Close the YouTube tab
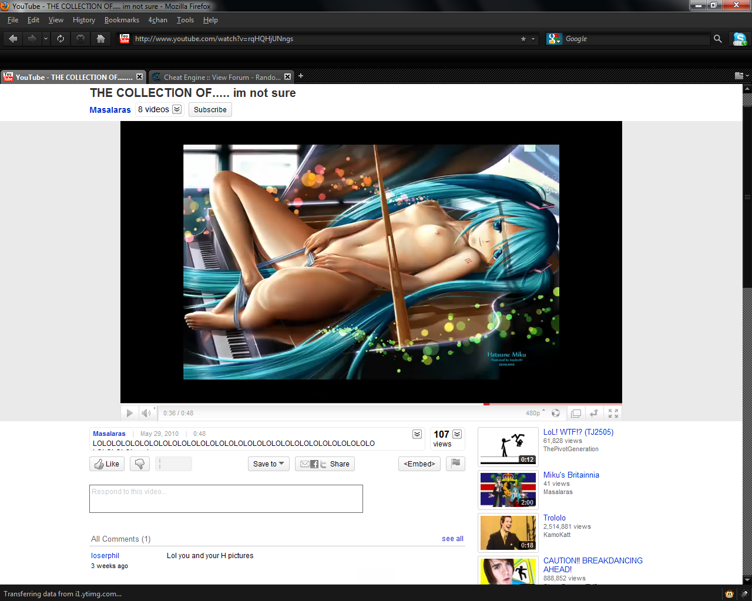This screenshot has width=752, height=601. coord(139,77)
